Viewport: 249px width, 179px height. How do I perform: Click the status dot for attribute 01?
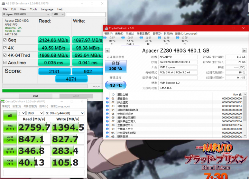[107, 98]
